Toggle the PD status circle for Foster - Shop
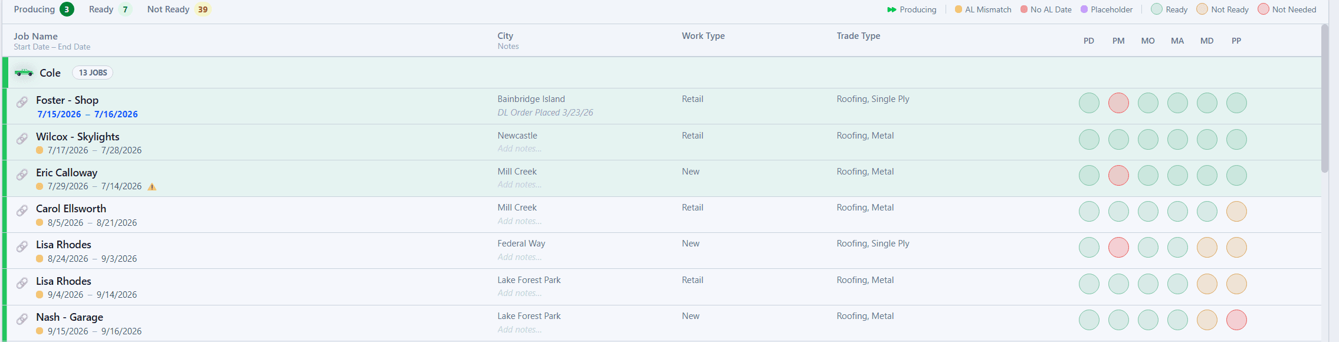This screenshot has height=342, width=1339. [1089, 103]
